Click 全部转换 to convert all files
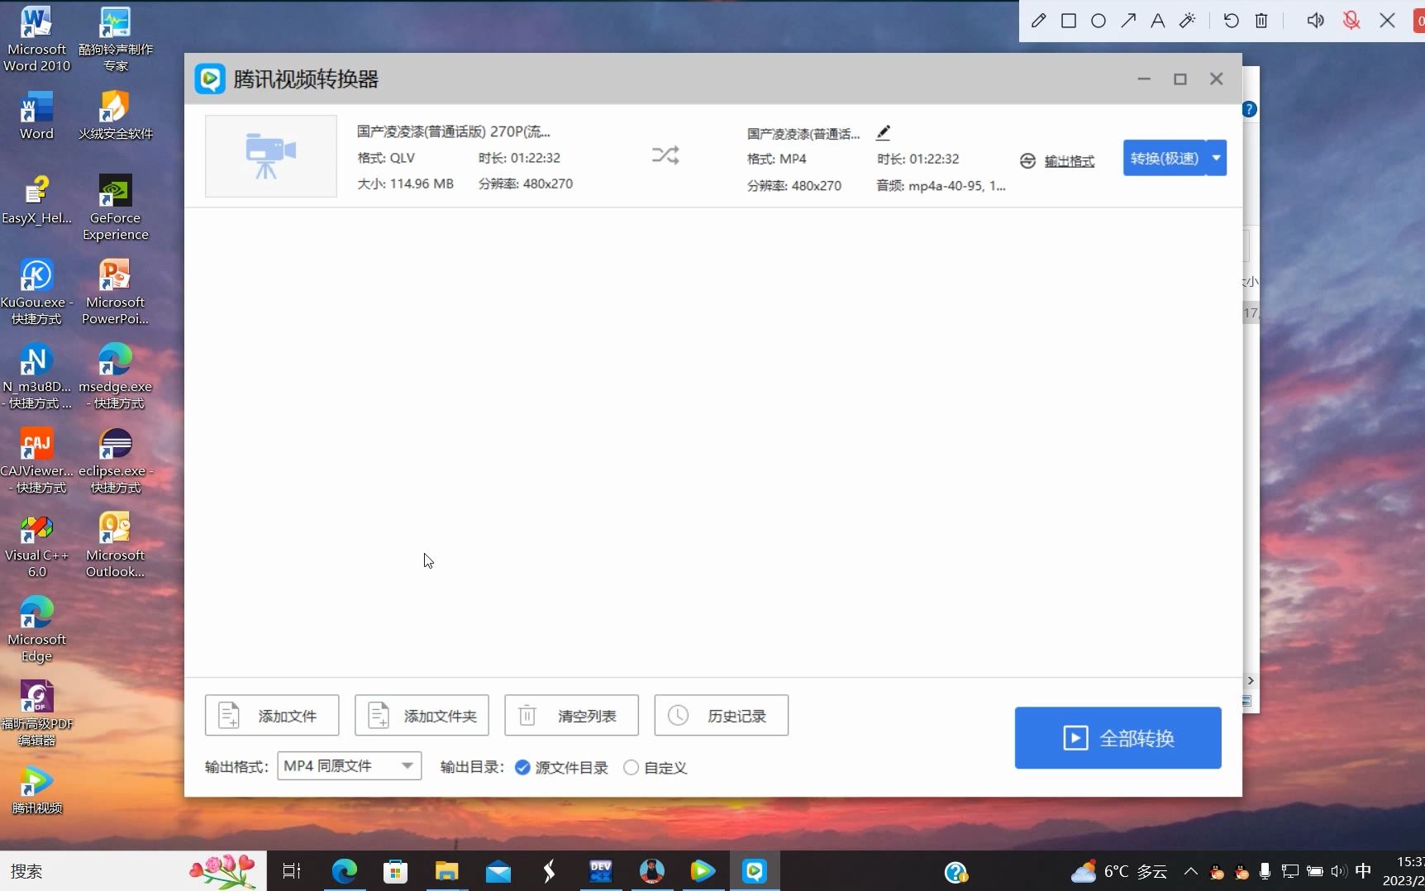Screen dimensions: 1425x891 (x=1118, y=737)
